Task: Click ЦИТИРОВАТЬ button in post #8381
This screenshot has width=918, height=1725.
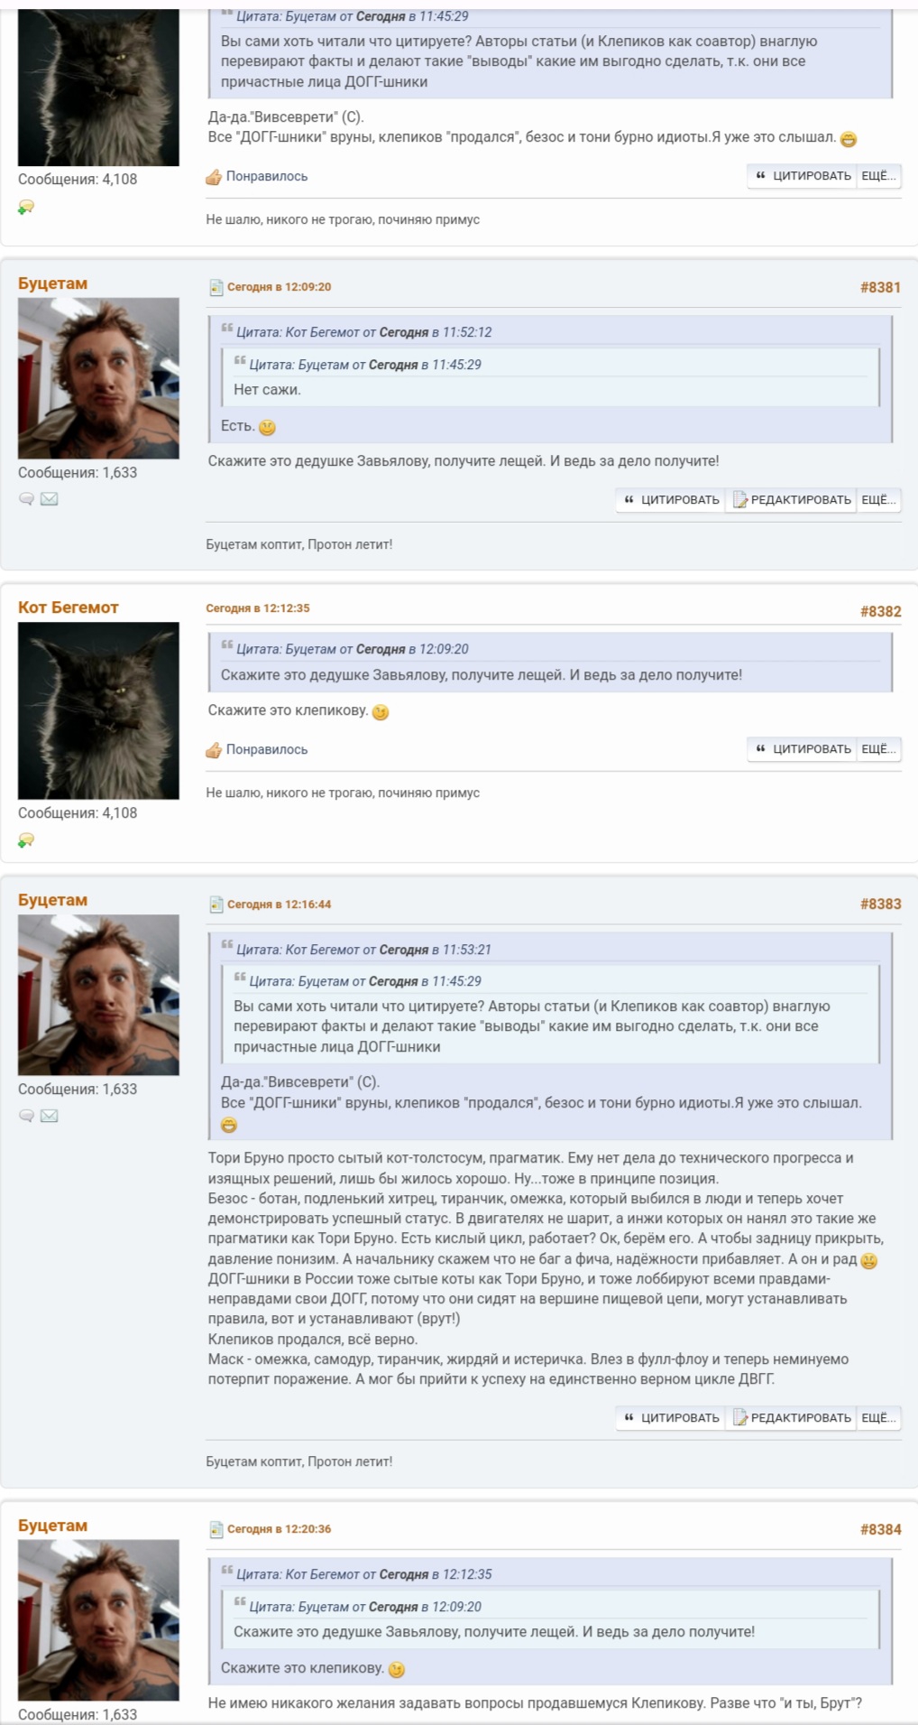Action: pyautogui.click(x=671, y=500)
